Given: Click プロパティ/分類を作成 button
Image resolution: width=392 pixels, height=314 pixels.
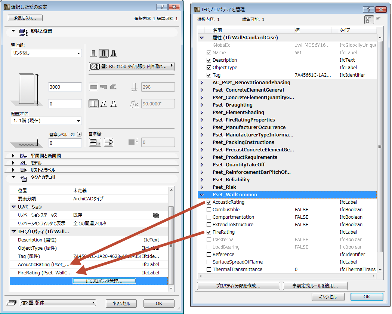Looking at the screenshot, I should click(238, 286).
